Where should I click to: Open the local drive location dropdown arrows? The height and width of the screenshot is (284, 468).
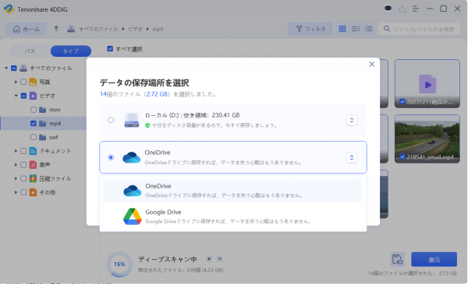(x=352, y=120)
